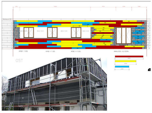Click the KIND III 1.OG room label
Image resolution: width=152 pixels, height=113 pixels.
tap(76, 51)
